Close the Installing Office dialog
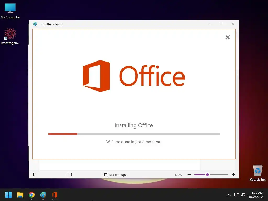 [227, 37]
